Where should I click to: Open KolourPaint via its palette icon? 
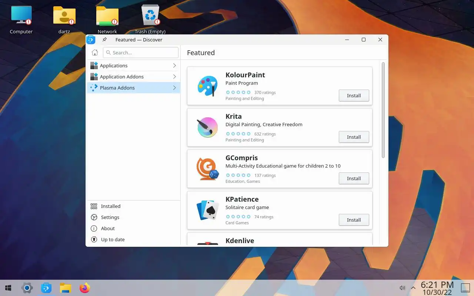tap(207, 86)
